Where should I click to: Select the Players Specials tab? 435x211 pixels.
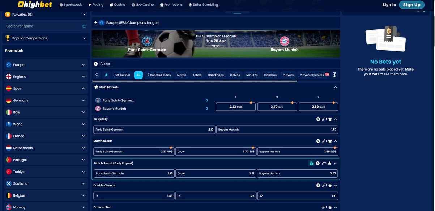314,75
